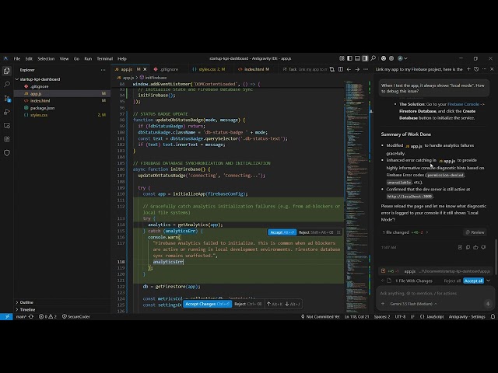Toggle the secondary side bar layout icon
Screen dimensions: 498x373
click(x=365, y=58)
